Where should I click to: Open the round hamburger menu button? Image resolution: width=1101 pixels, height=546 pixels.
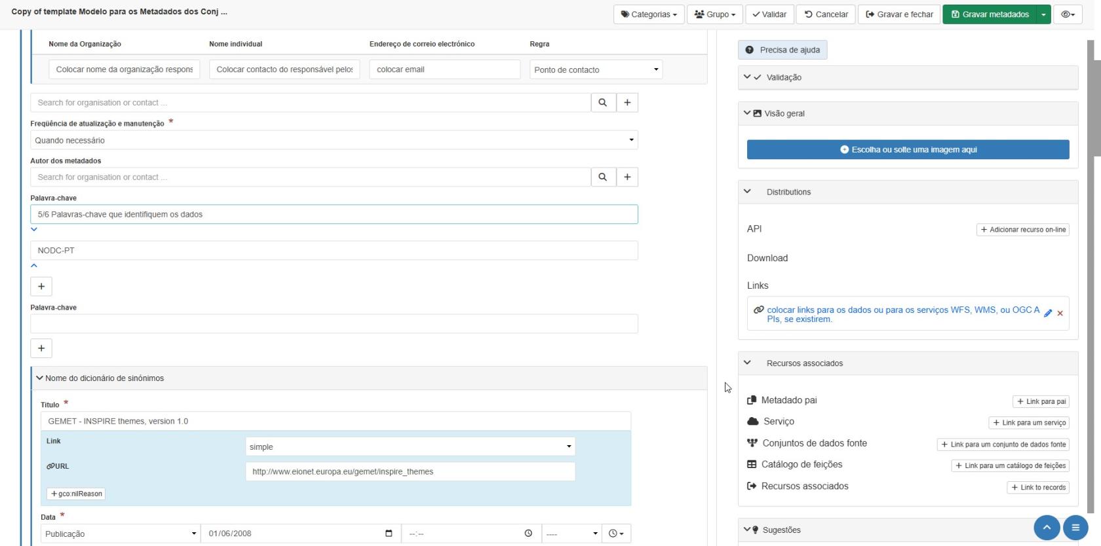[1075, 528]
